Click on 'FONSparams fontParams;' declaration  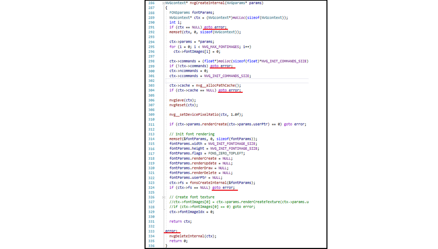click(x=192, y=13)
